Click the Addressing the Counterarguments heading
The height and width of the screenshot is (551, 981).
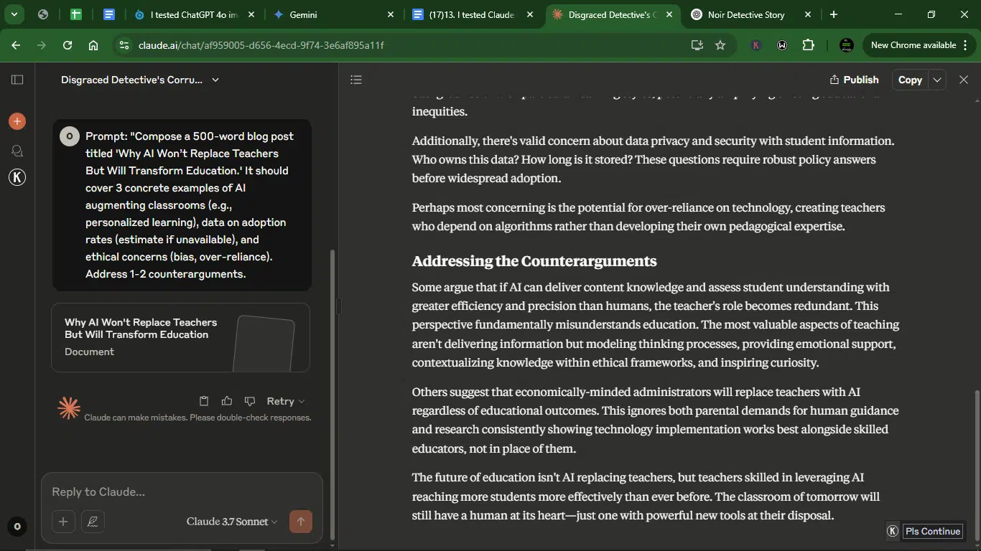[x=534, y=261]
